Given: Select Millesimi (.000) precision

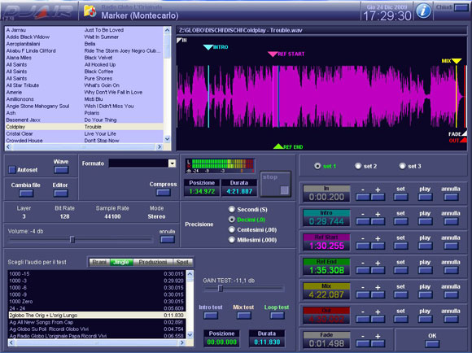Looking at the screenshot, I should (231, 240).
